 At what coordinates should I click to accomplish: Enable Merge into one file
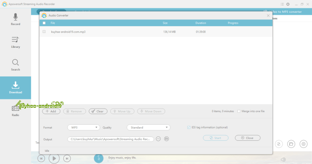tap(239, 111)
